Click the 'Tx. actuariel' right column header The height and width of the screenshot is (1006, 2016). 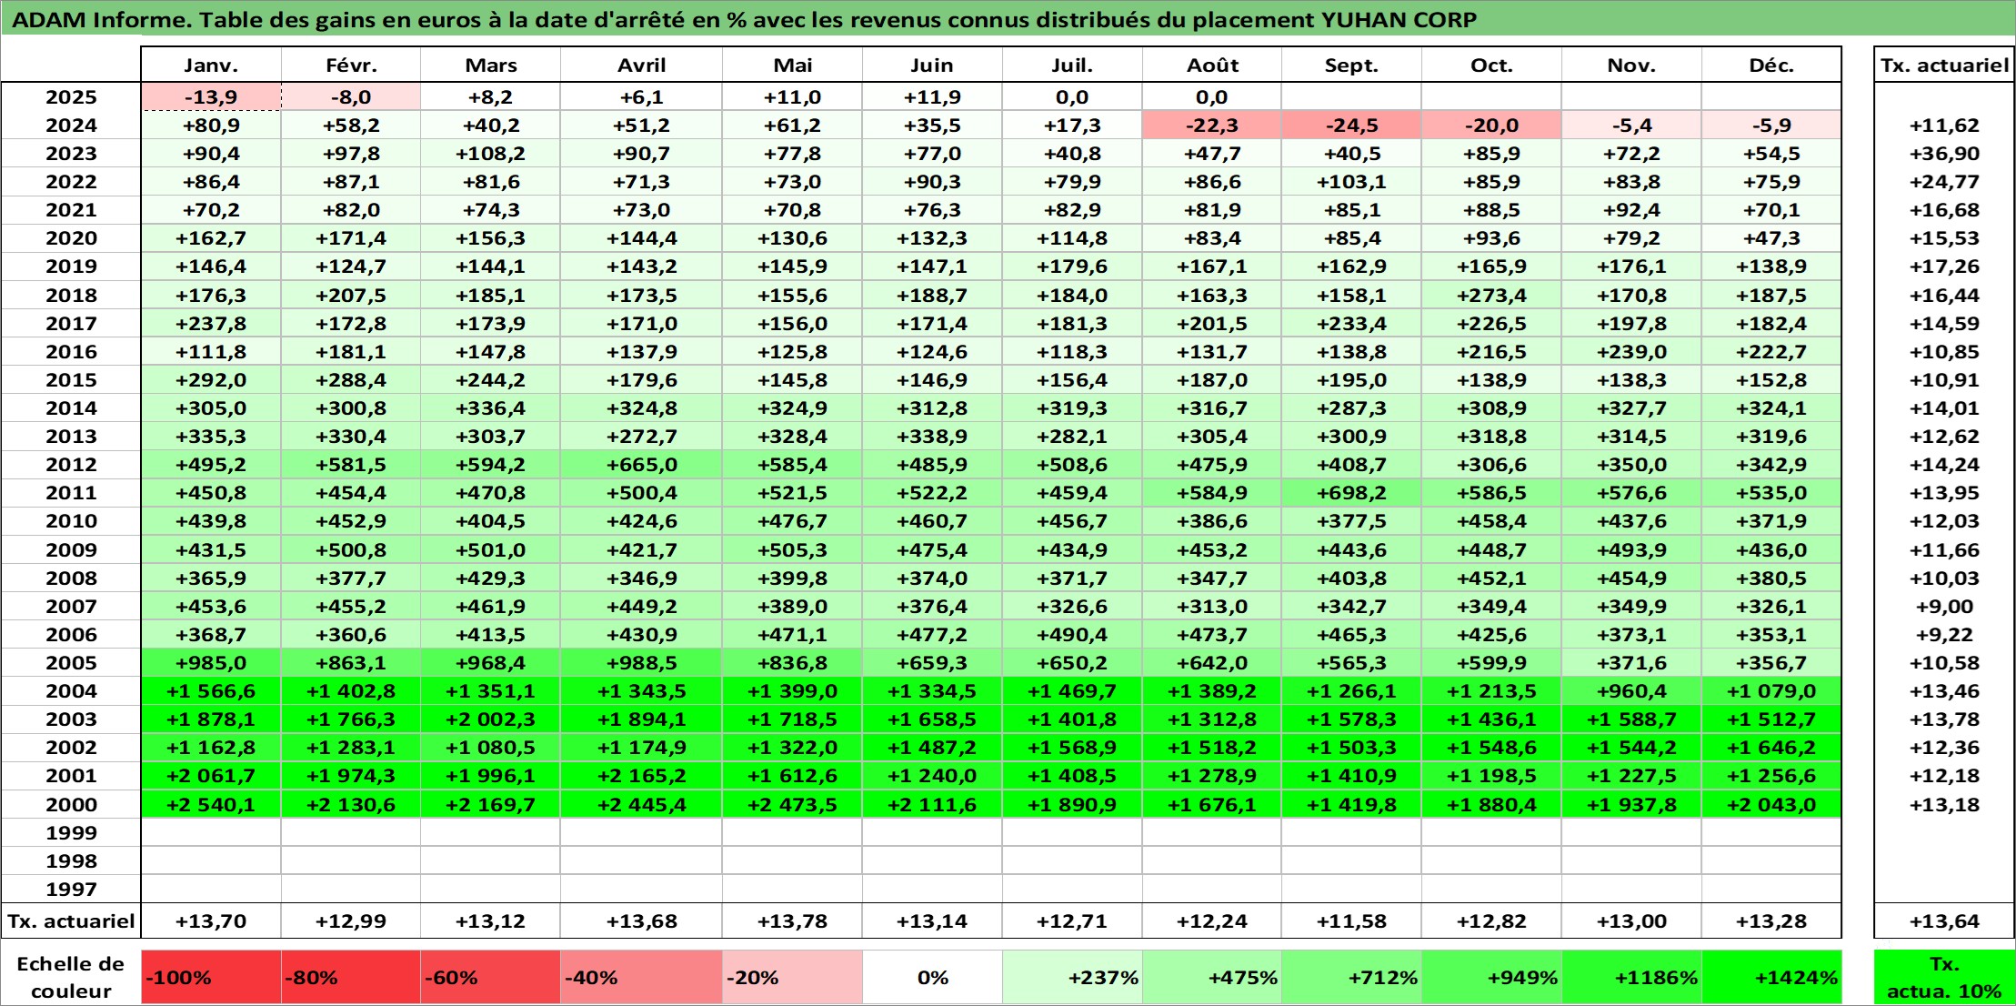click(1944, 65)
